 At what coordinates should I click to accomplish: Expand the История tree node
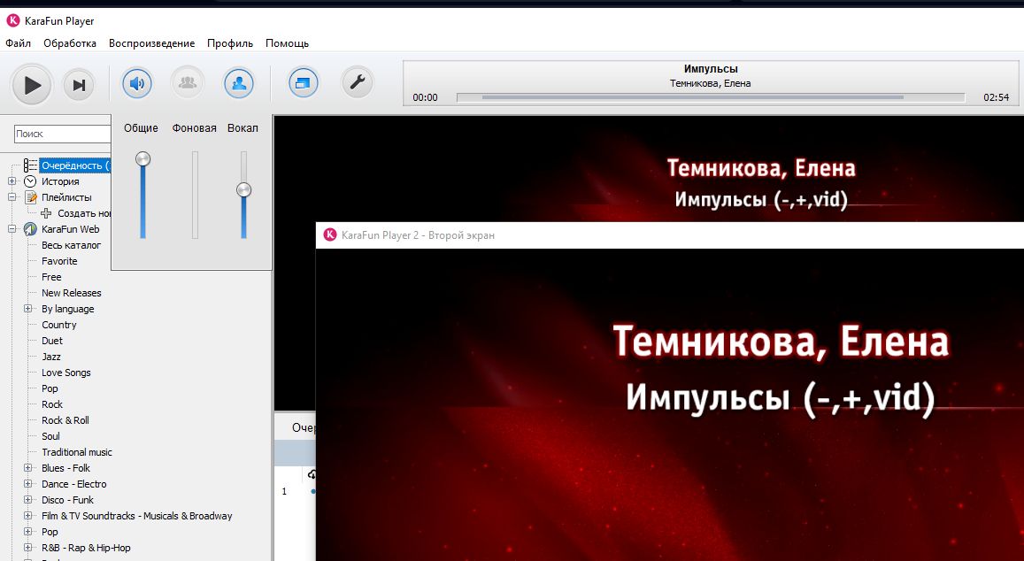coord(12,181)
